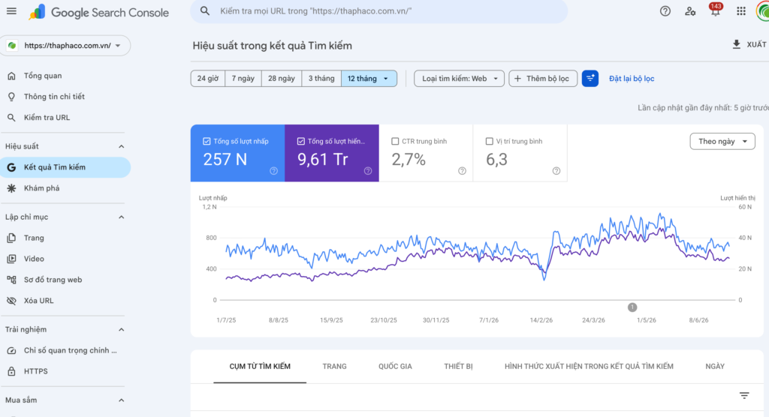Select the 7 ngày date range

pyautogui.click(x=243, y=79)
